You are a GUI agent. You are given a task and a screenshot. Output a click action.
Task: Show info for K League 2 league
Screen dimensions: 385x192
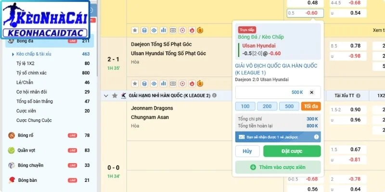214,96
